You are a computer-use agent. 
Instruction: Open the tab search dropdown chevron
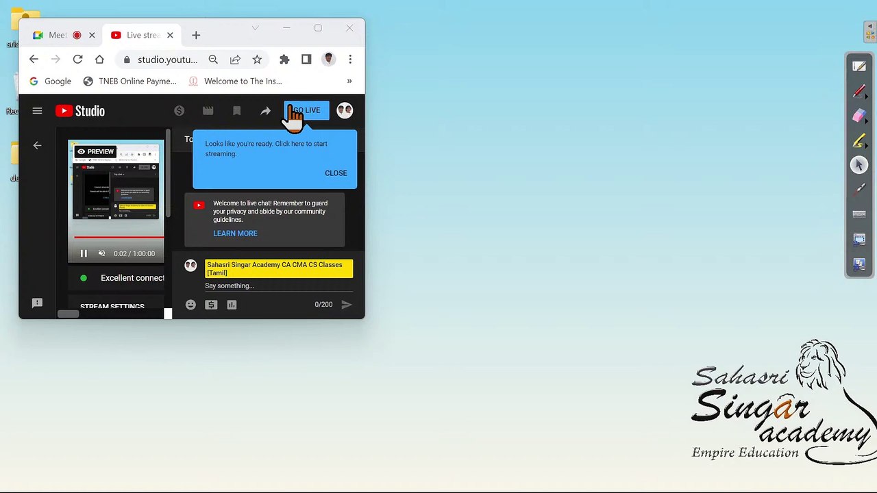(256, 28)
